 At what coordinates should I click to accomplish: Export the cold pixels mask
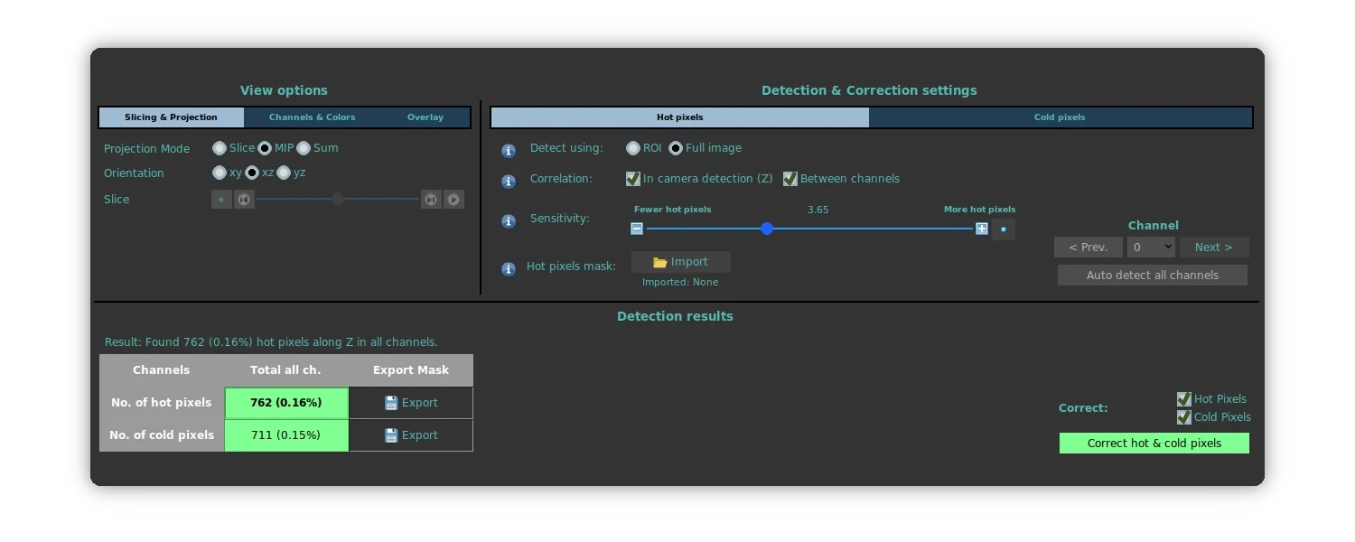[x=411, y=435]
